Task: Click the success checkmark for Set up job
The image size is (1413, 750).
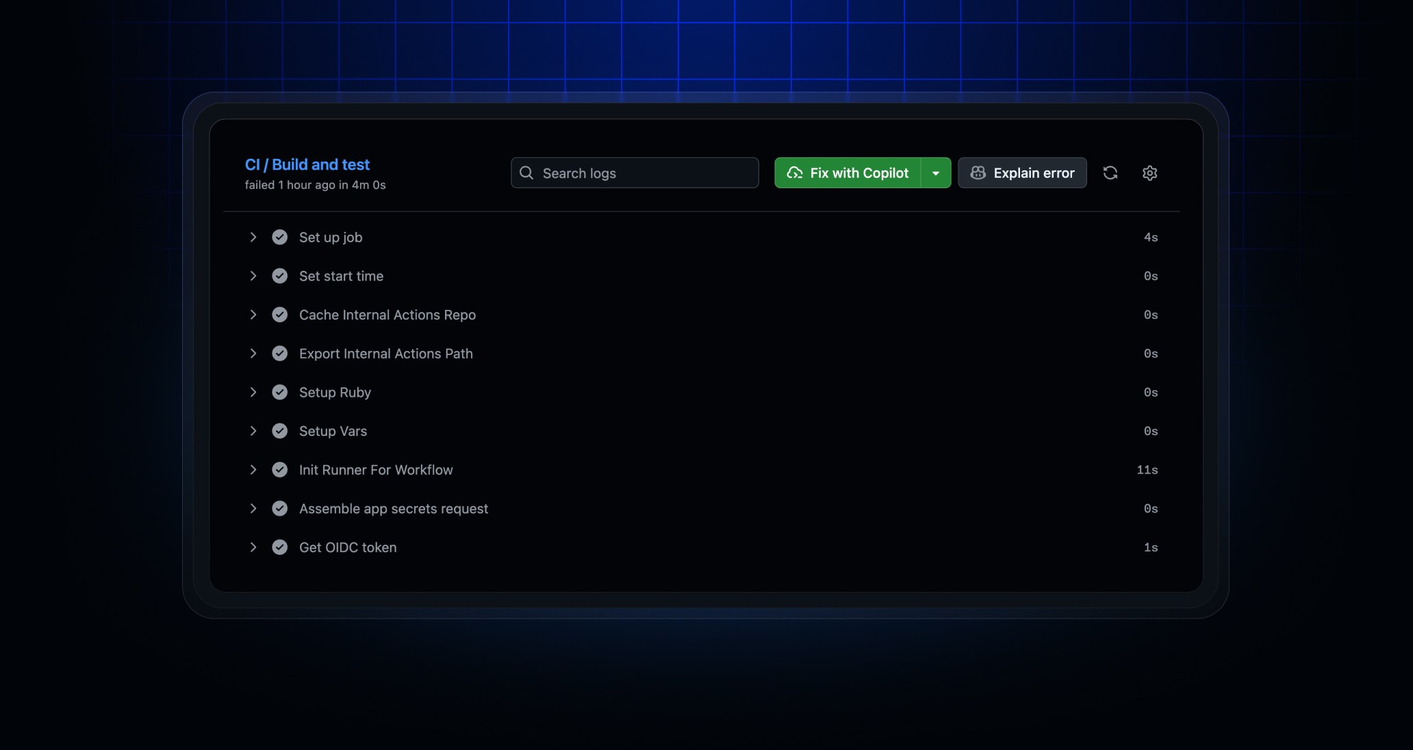Action: [280, 237]
